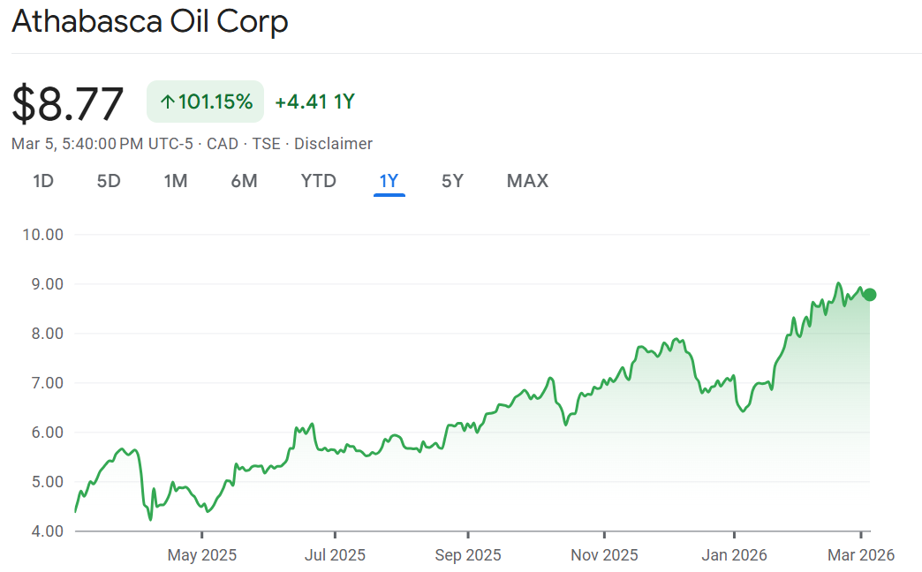Image resolution: width=922 pixels, height=572 pixels.
Task: Click the Jan 2026 axis label
Action: [x=734, y=555]
